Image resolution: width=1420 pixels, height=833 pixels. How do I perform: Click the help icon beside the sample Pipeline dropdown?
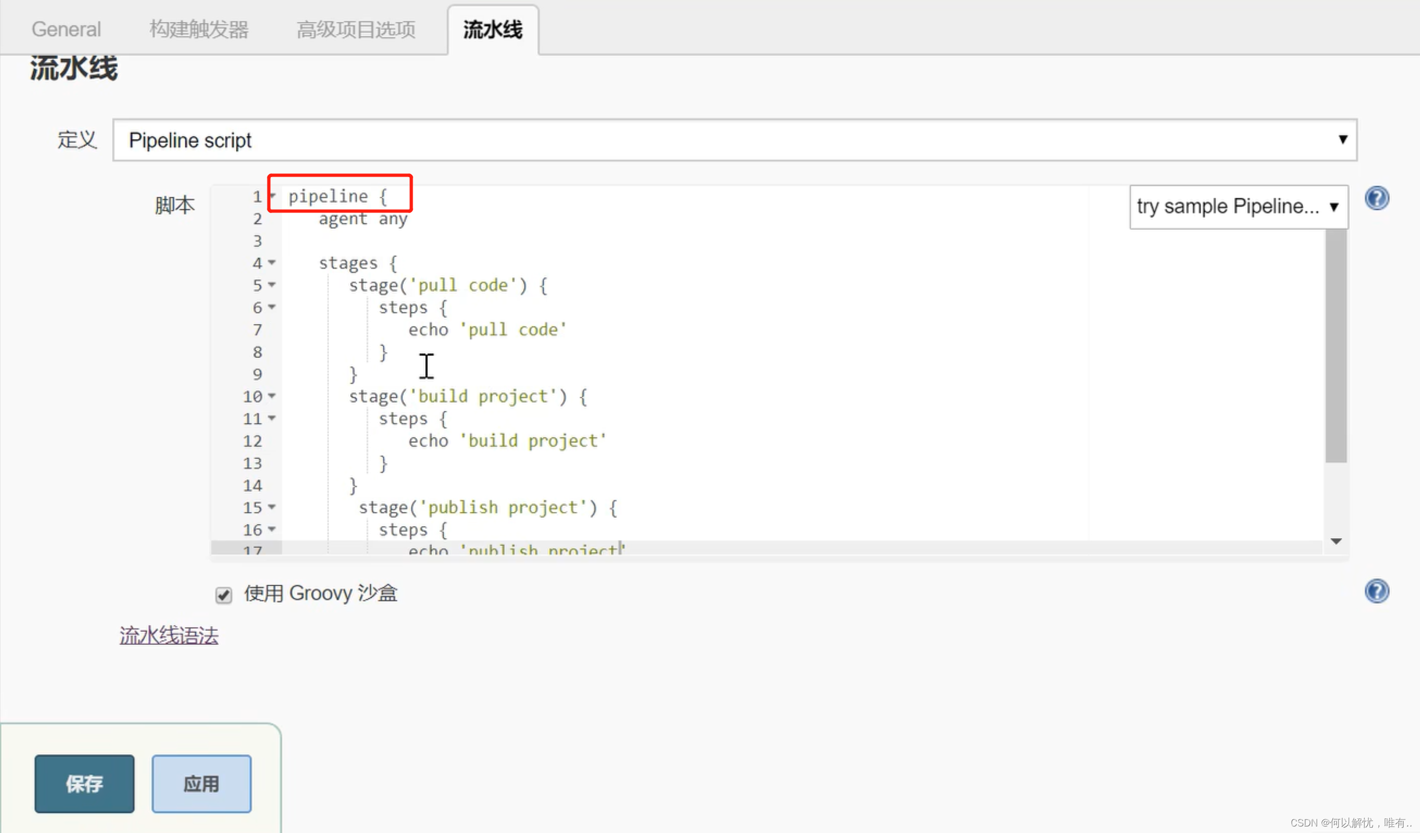tap(1377, 198)
